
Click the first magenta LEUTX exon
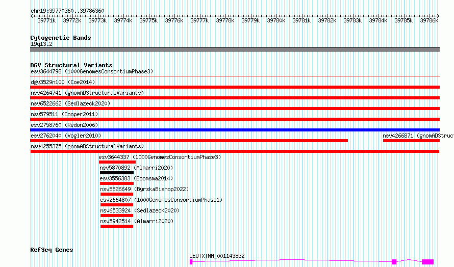[191, 262]
